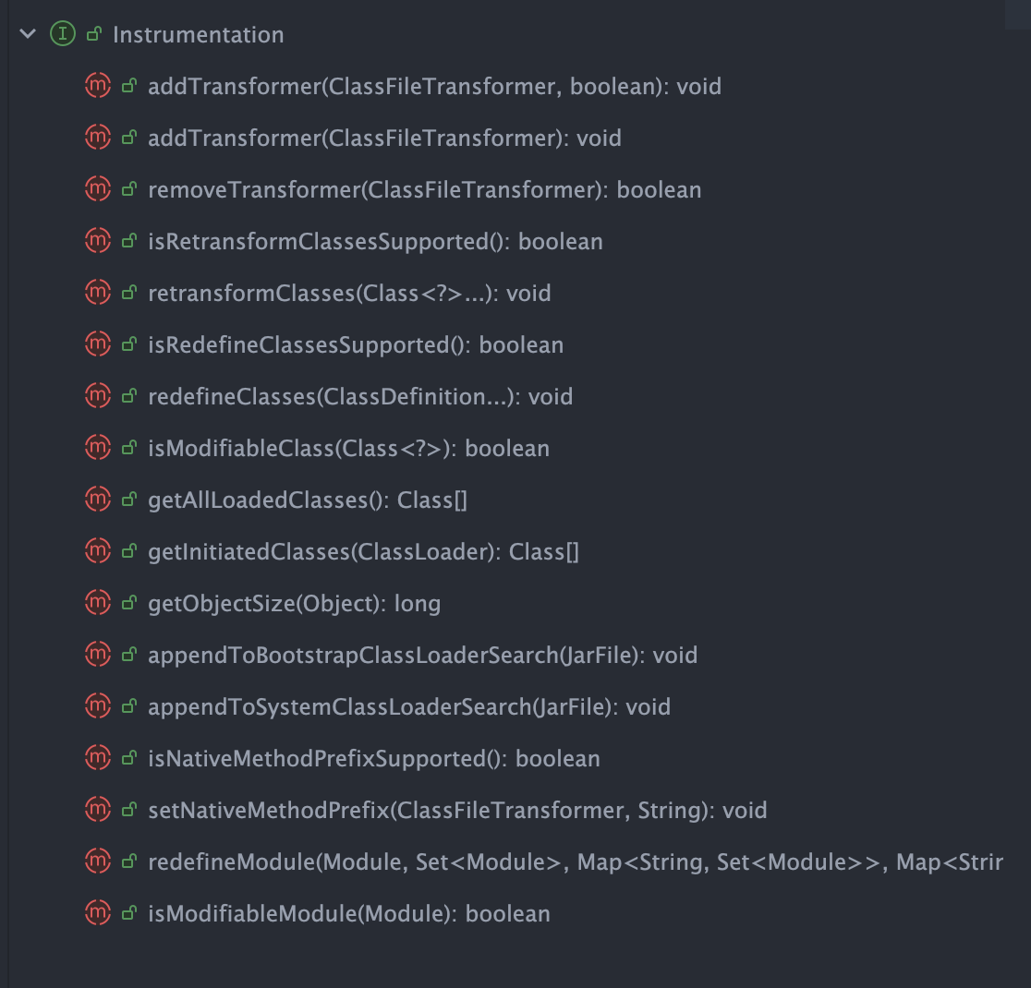Select the redefineClasses(ClassDefinition...) method entry
This screenshot has height=988, width=1031.
360,396
